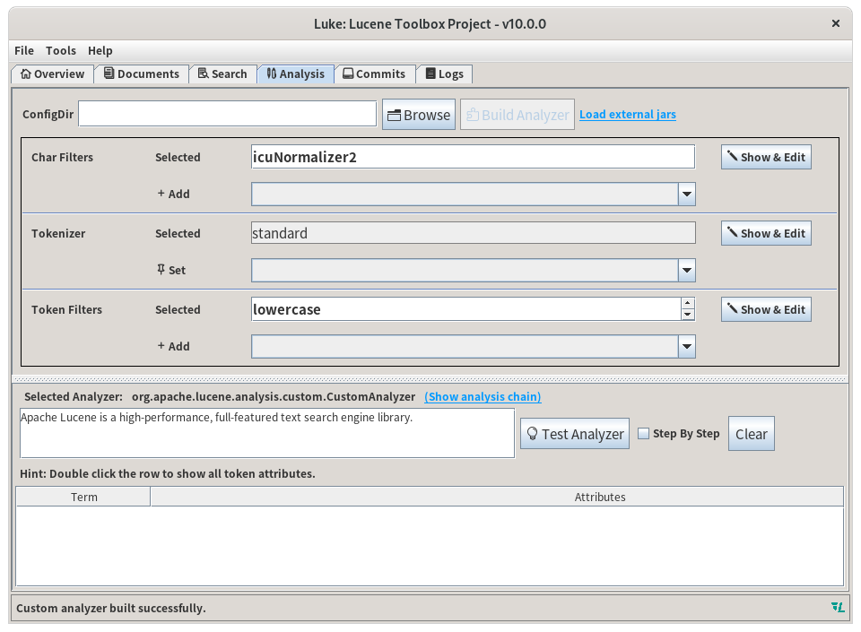Click the pencil icon beside Token Filters Show & Edit
Viewport: 861px width, 632px height.
tap(733, 308)
